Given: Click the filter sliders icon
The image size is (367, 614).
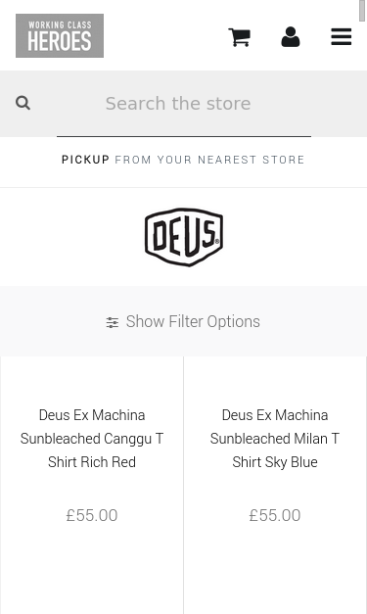Looking at the screenshot, I should pyautogui.click(x=113, y=322).
